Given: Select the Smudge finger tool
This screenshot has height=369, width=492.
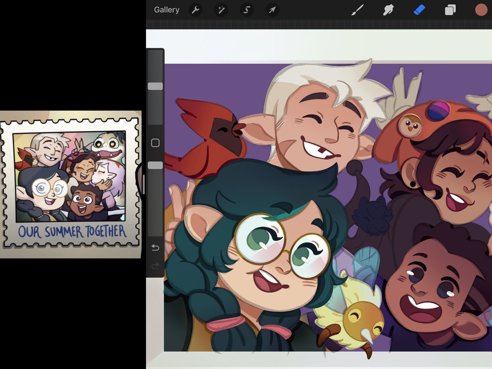Looking at the screenshot, I should pos(388,10).
